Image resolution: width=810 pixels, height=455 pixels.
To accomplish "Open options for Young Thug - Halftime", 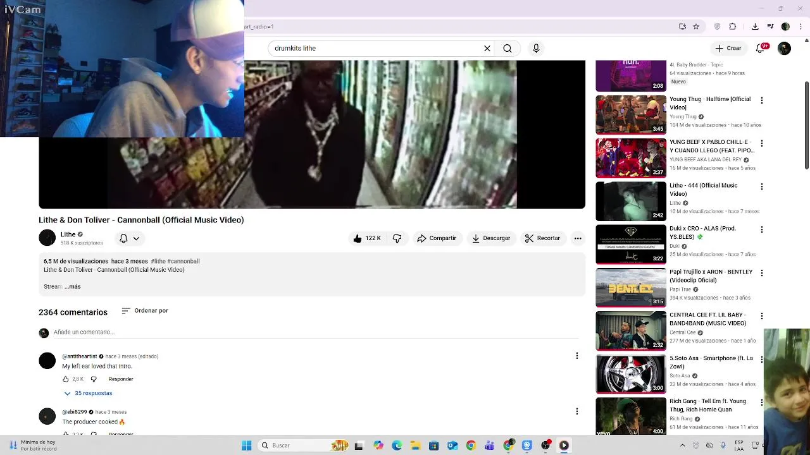I will coord(762,100).
